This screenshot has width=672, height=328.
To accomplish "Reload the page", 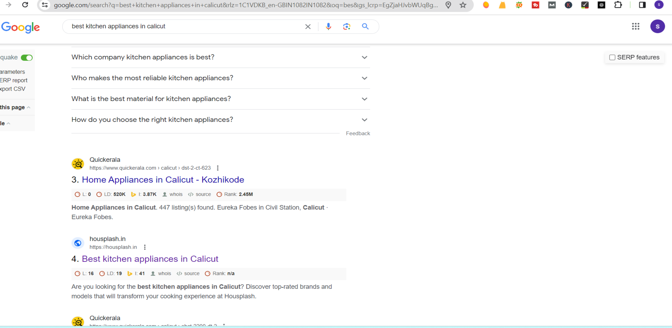I will coord(25,5).
